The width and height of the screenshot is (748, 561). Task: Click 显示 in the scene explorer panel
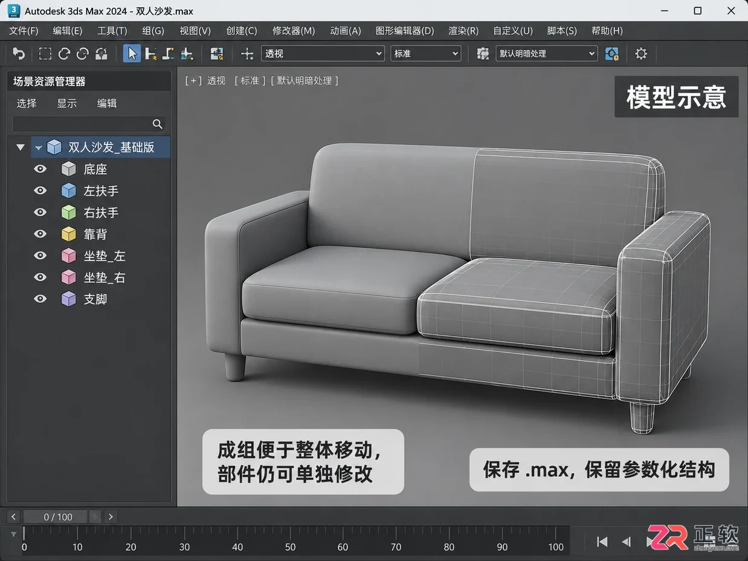(x=67, y=103)
